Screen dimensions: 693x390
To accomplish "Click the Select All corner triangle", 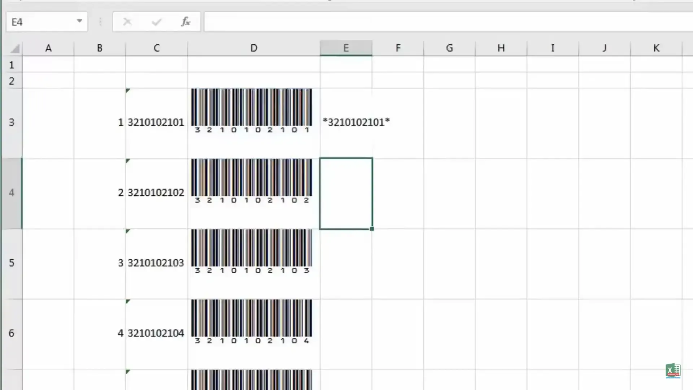I will tap(15, 48).
